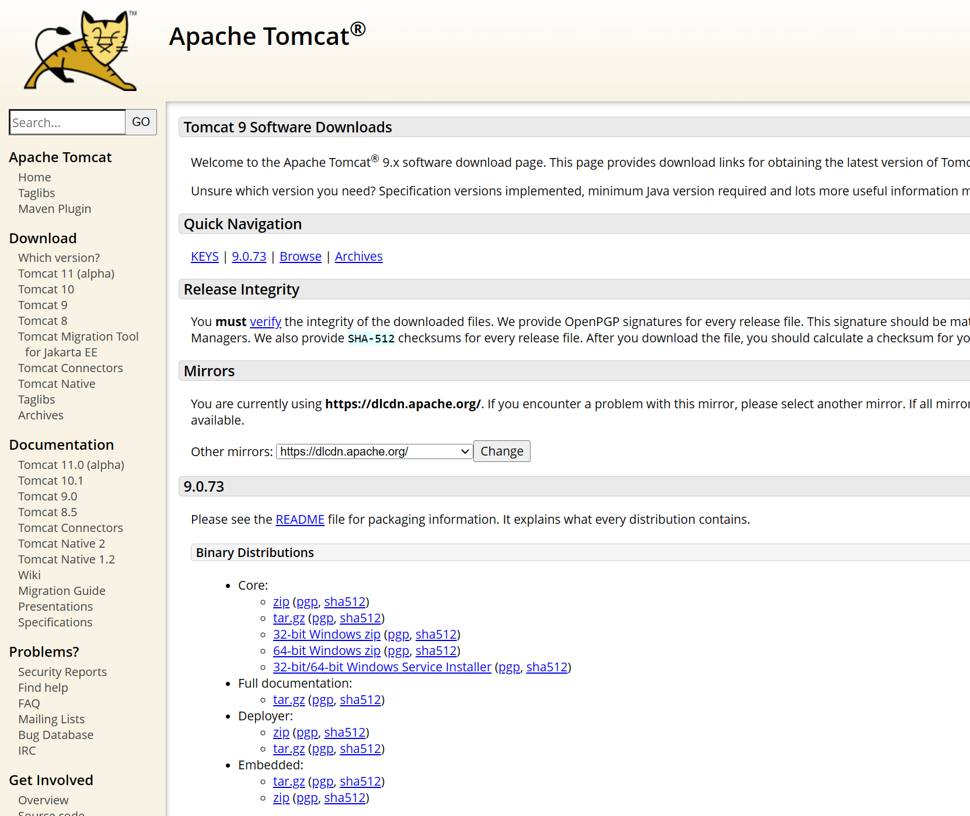Open Tomcat Native 1.2 documentation

(67, 559)
